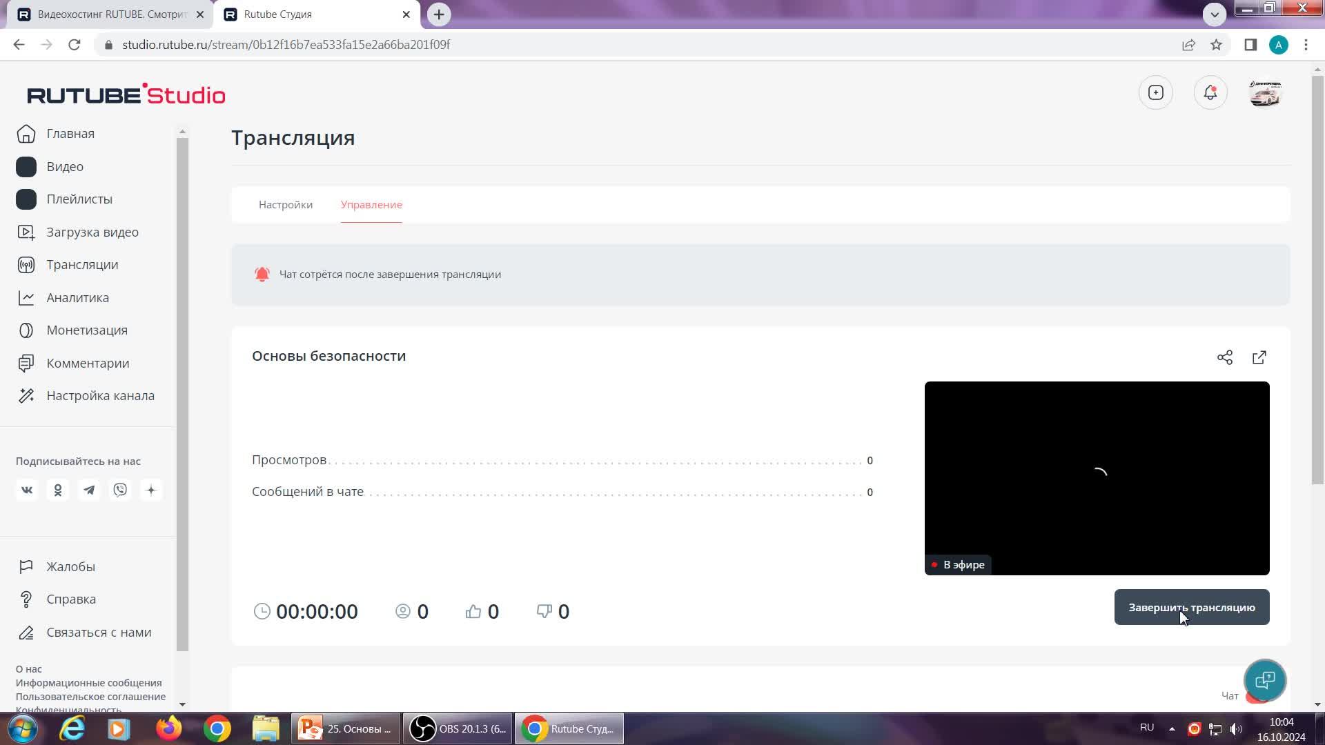Switch to the Видеохостинг RUTUBE browser tab
The width and height of the screenshot is (1325, 745).
click(110, 14)
